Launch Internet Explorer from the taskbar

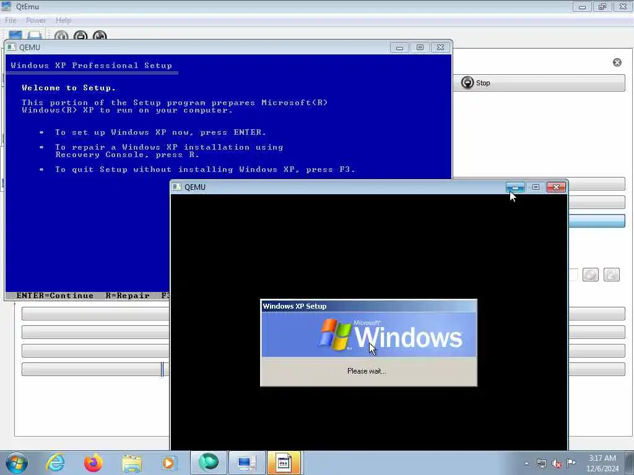coord(55,463)
